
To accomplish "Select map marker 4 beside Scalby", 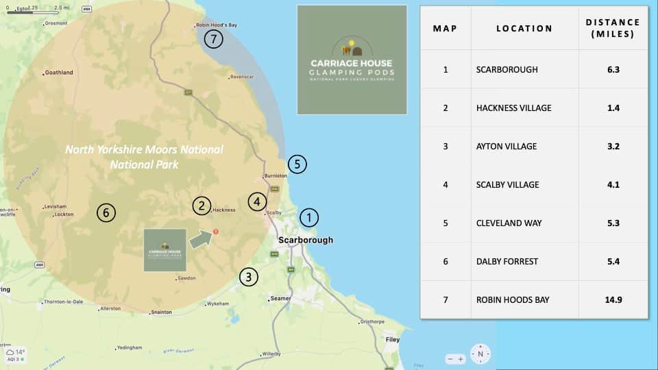I will point(257,201).
